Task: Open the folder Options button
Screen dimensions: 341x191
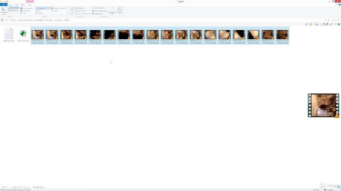Action: tap(120, 11)
